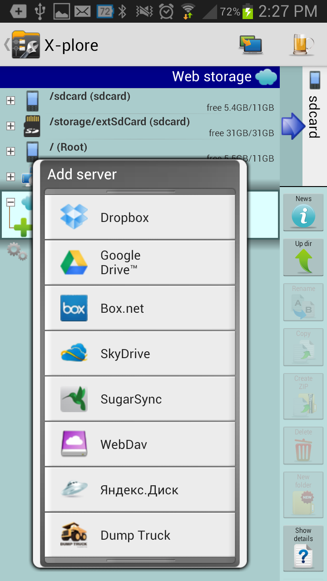The height and width of the screenshot is (581, 327).
Task: Open Show details help button
Action: pyautogui.click(x=303, y=548)
